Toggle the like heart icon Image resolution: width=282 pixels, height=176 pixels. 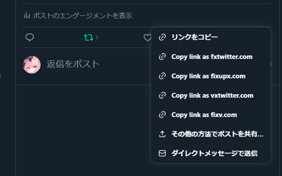(147, 38)
